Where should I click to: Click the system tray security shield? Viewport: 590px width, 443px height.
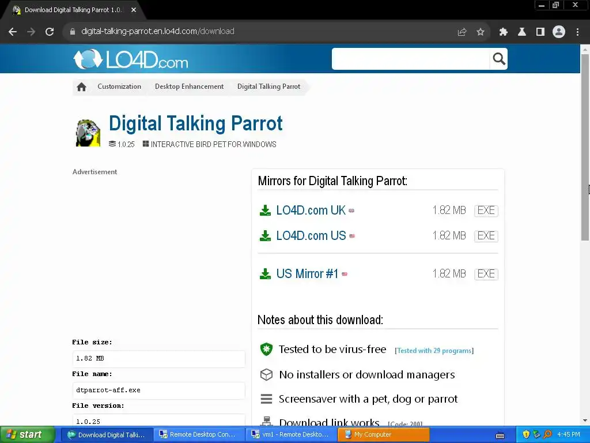click(x=526, y=434)
